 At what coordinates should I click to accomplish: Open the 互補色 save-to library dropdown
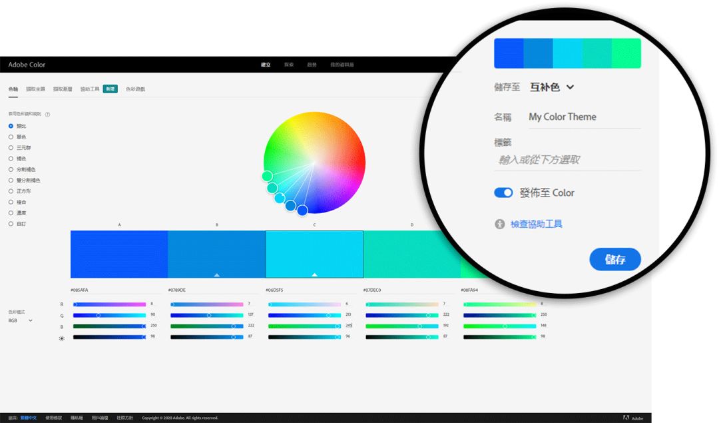552,87
